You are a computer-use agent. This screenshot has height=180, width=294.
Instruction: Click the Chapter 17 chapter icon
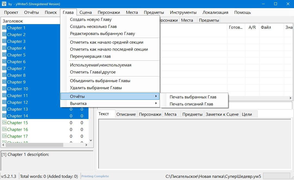(x=4, y=136)
